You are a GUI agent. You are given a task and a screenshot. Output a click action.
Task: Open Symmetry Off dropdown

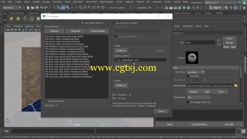(x=146, y=7)
